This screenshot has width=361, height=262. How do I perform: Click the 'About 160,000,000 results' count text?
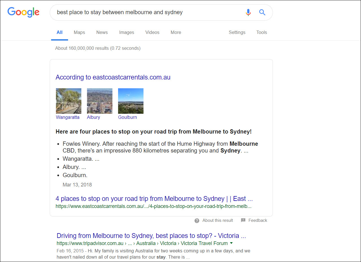click(98, 48)
